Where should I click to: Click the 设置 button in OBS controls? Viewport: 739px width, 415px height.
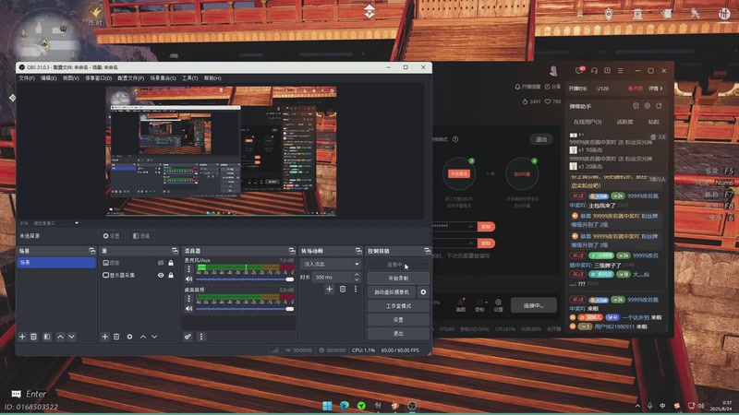click(398, 319)
